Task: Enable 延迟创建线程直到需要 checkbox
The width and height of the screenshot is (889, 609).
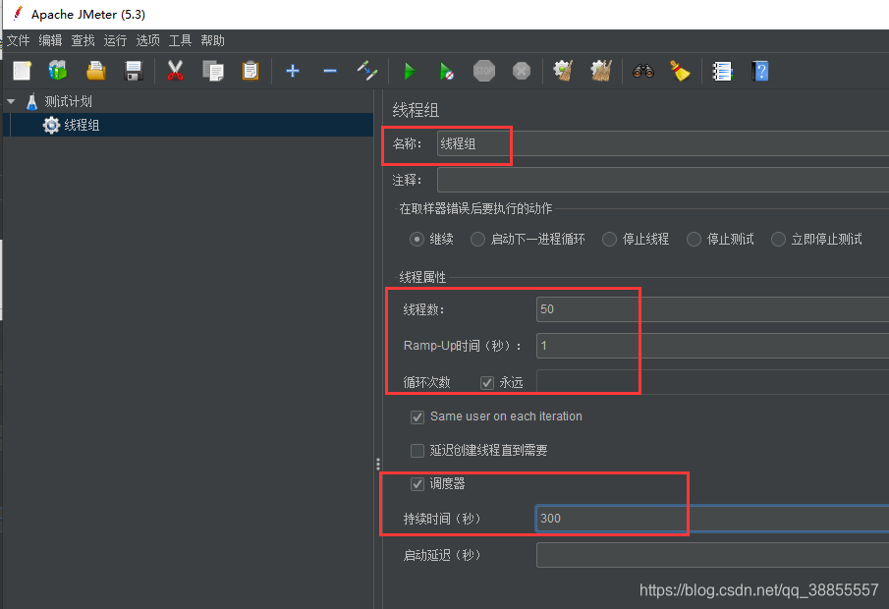Action: [x=417, y=451]
